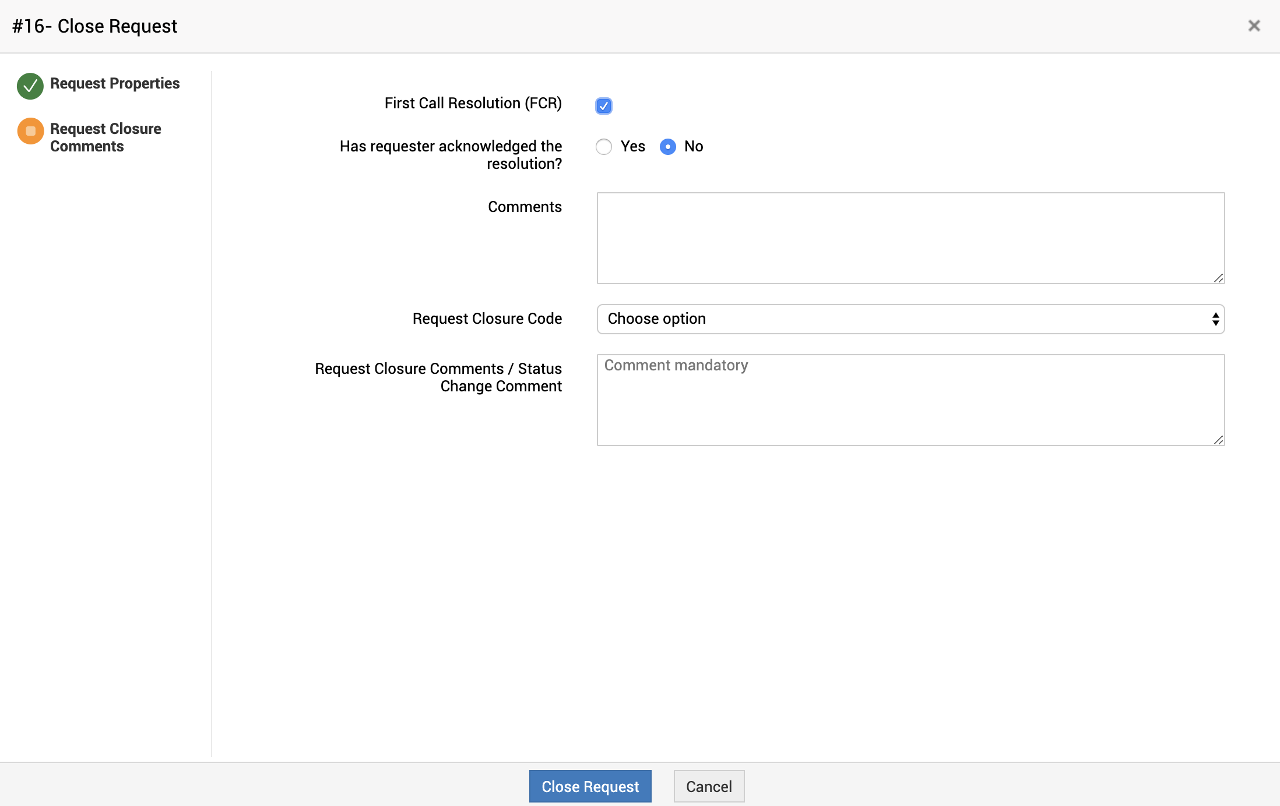Open the Request Closure Code dropdown
This screenshot has width=1280, height=806.
pyautogui.click(x=909, y=319)
